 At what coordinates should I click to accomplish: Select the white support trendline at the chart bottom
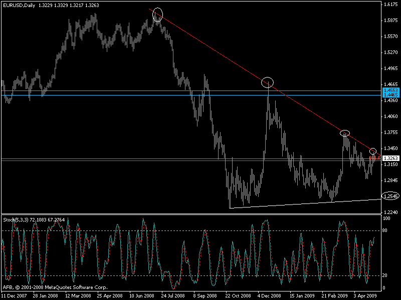(x=301, y=203)
